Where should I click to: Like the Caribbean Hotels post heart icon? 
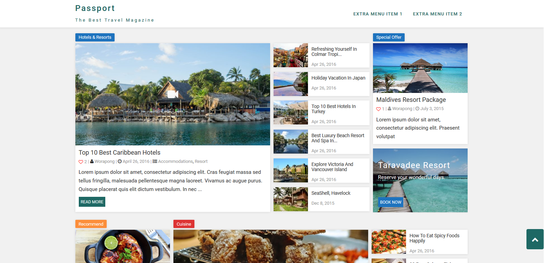click(x=81, y=162)
